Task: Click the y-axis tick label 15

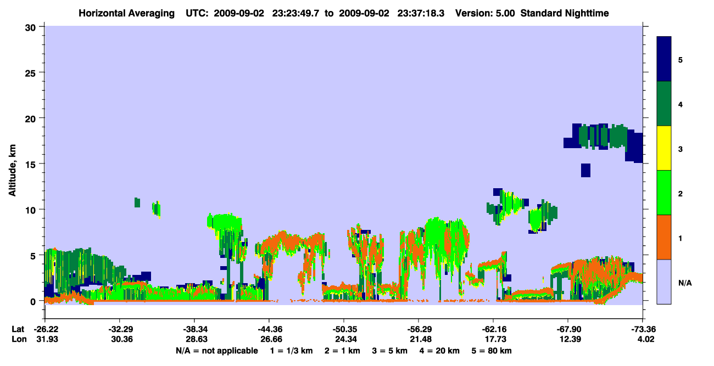Action: [x=31, y=164]
